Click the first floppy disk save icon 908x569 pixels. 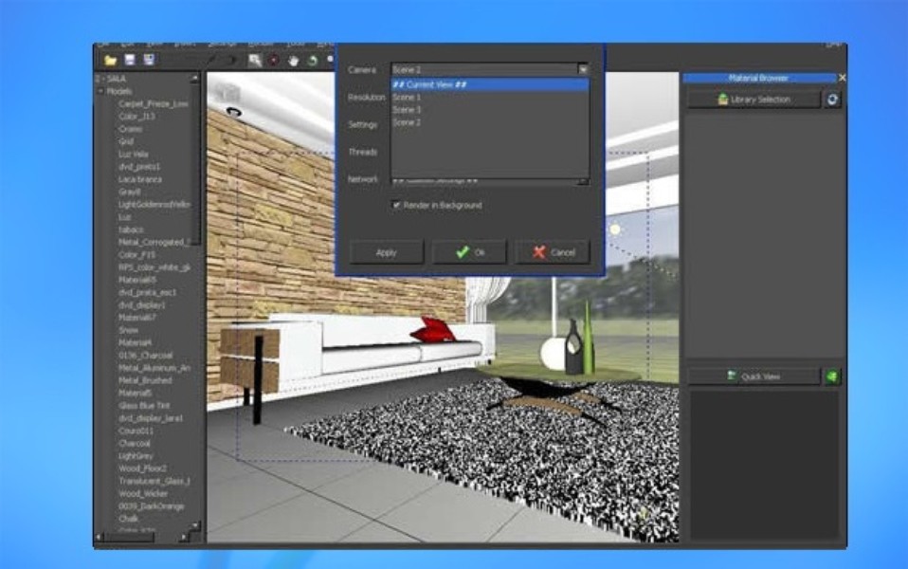tap(130, 60)
